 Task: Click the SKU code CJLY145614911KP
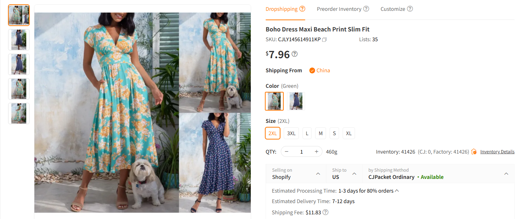point(299,39)
